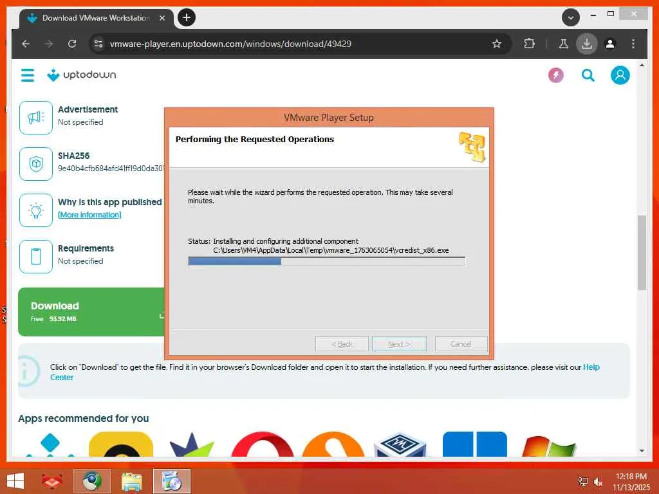Click the Apps recommended for you heading
Screen dimensions: 659x494
[x=83, y=418]
